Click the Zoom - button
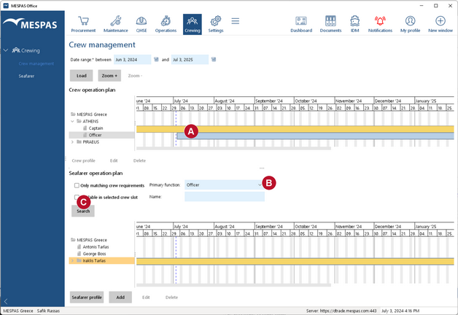The width and height of the screenshot is (458, 315). pos(135,76)
